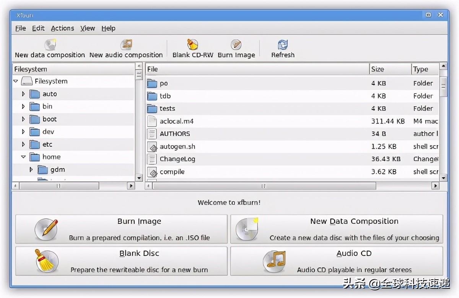Select the aclocal.m4 file name
459x298 pixels.
177,121
